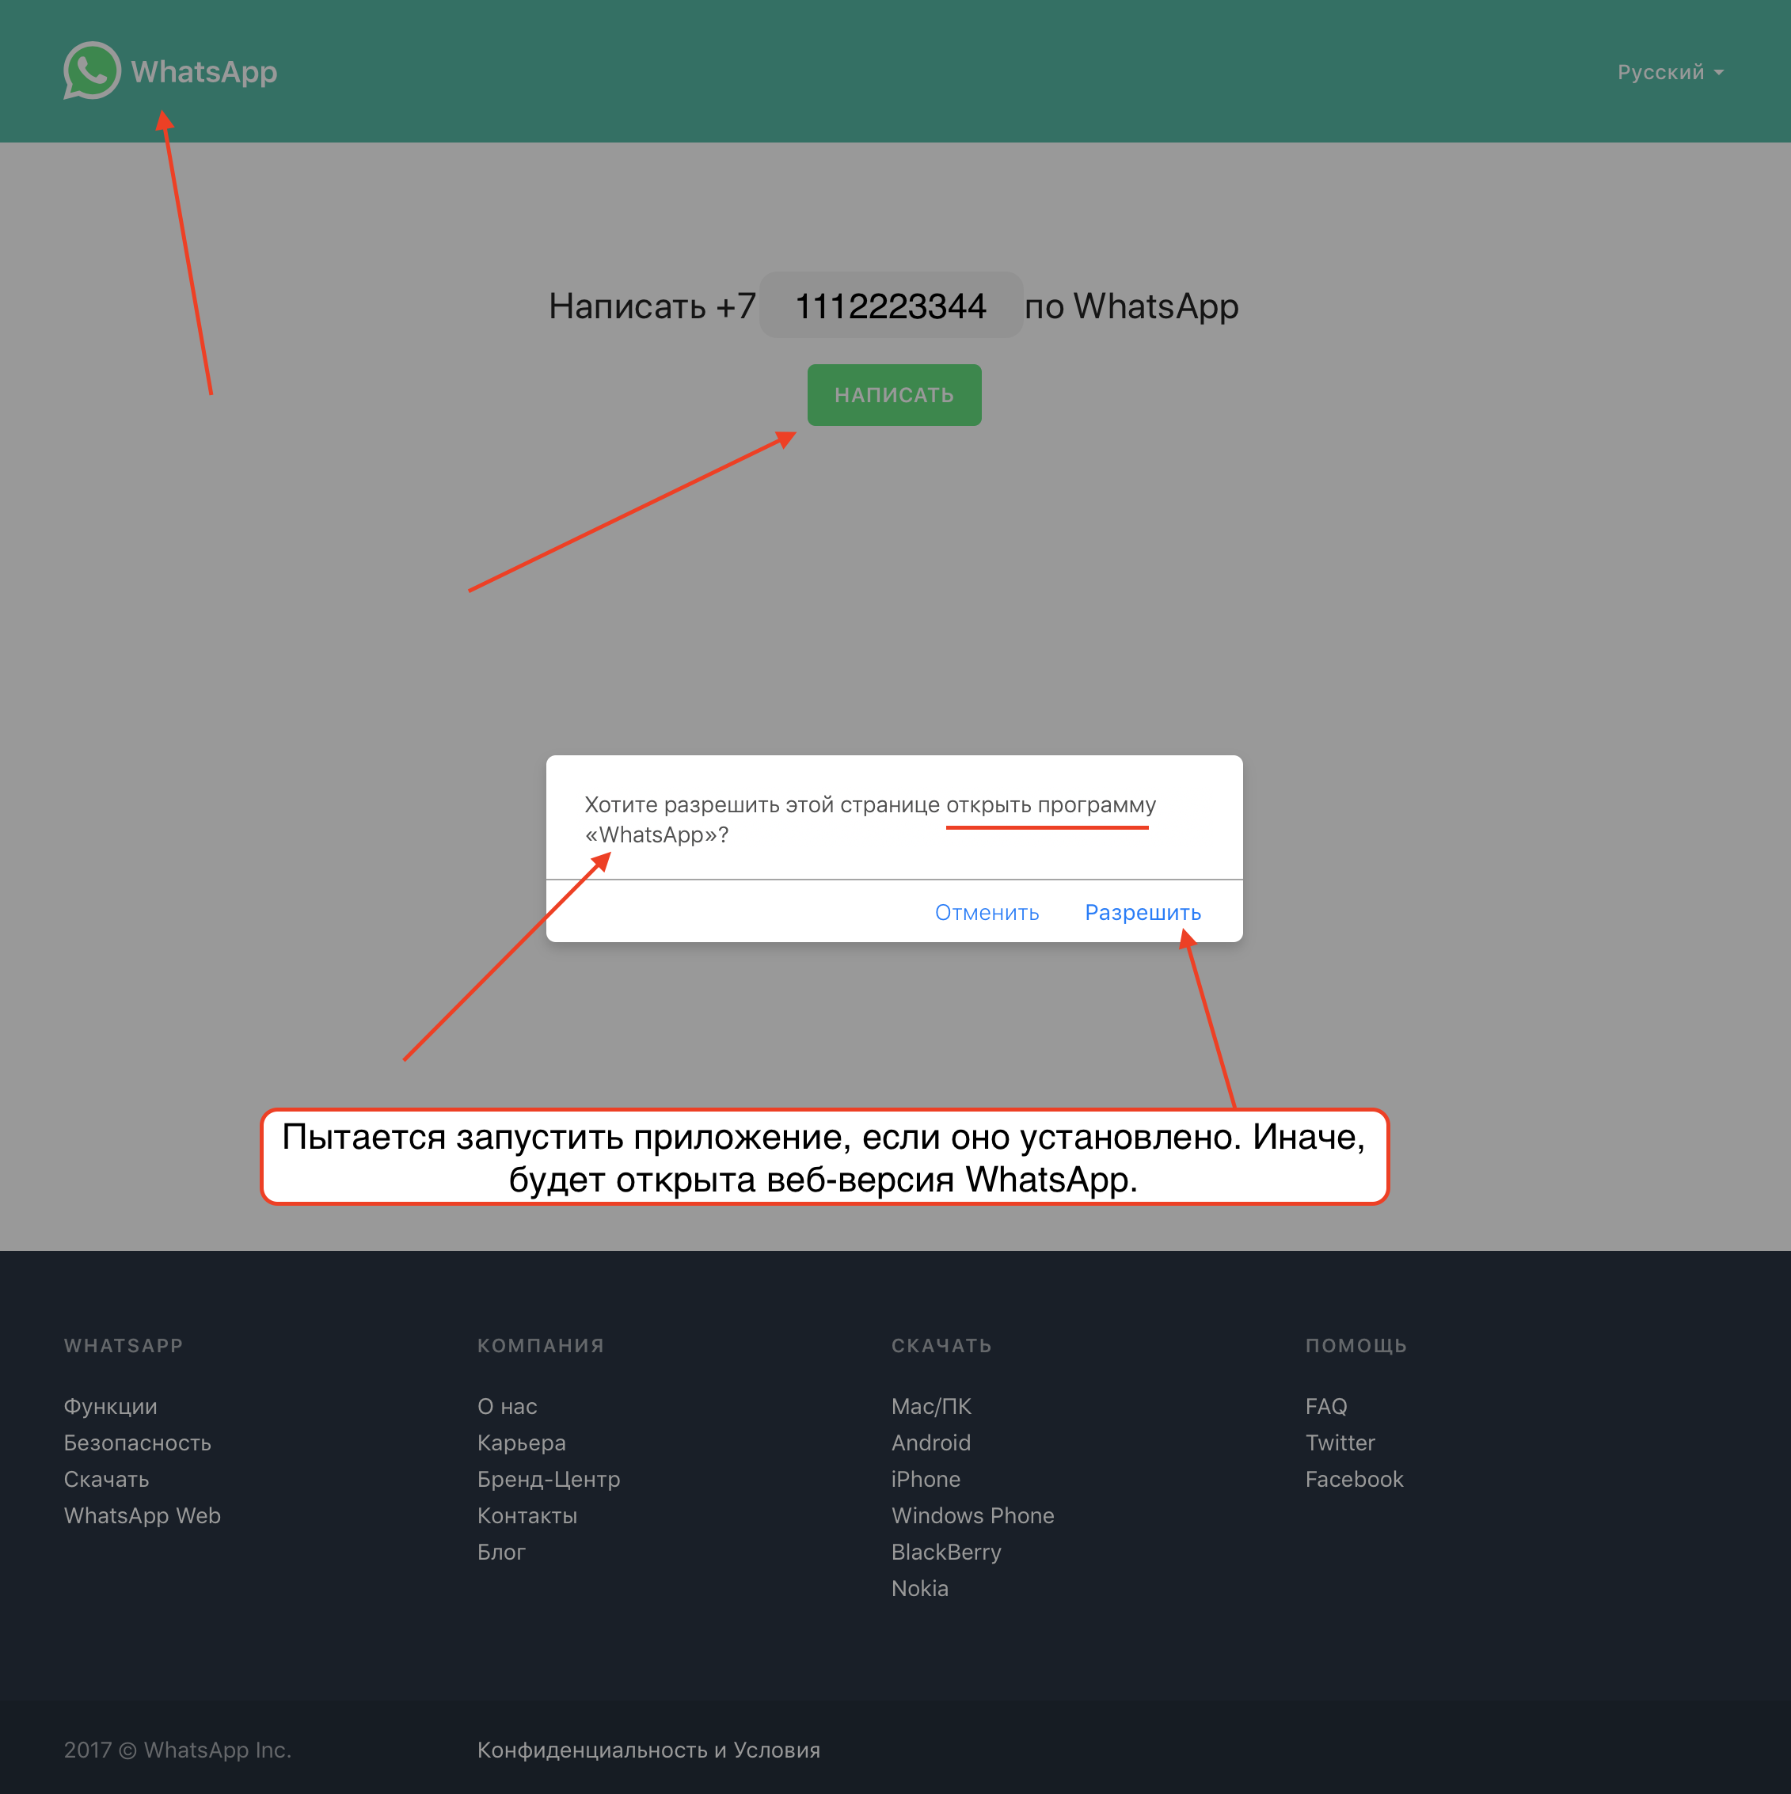Open the Функции footer link
The image size is (1791, 1794).
111,1406
